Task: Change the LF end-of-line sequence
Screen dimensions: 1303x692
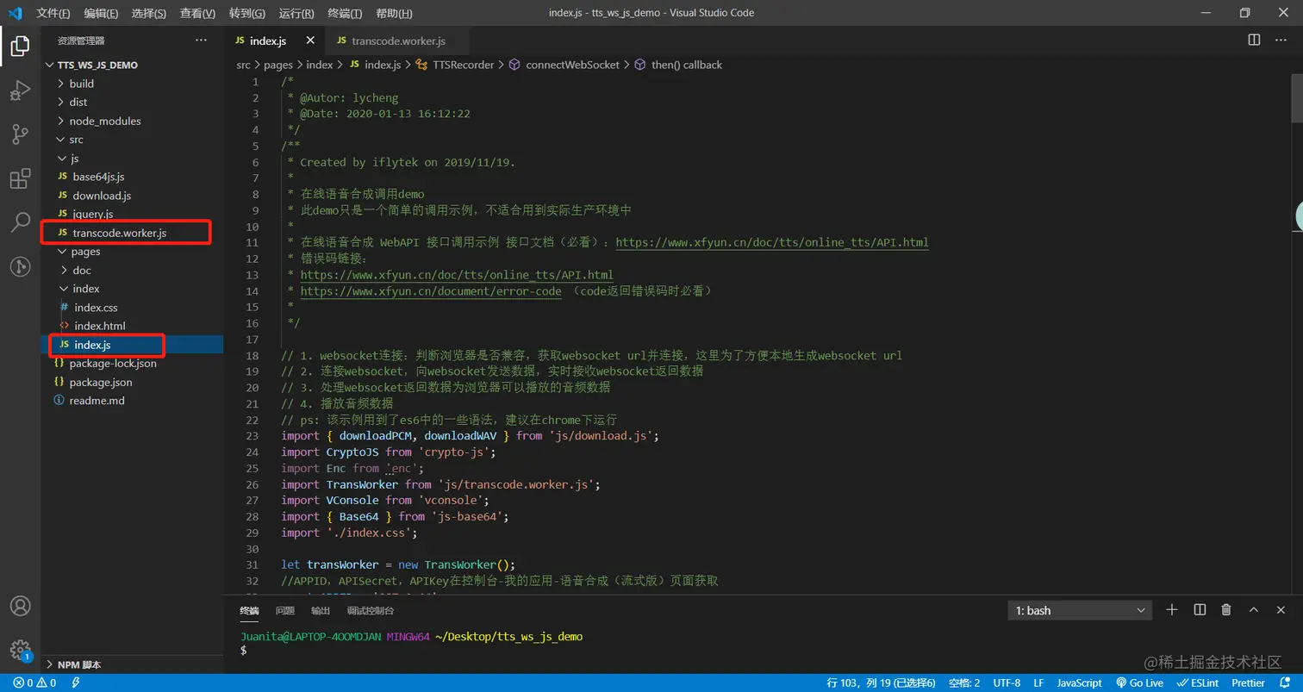Action: 1038,683
